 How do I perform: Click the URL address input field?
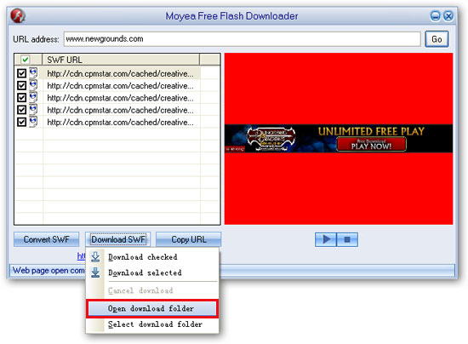[242, 39]
